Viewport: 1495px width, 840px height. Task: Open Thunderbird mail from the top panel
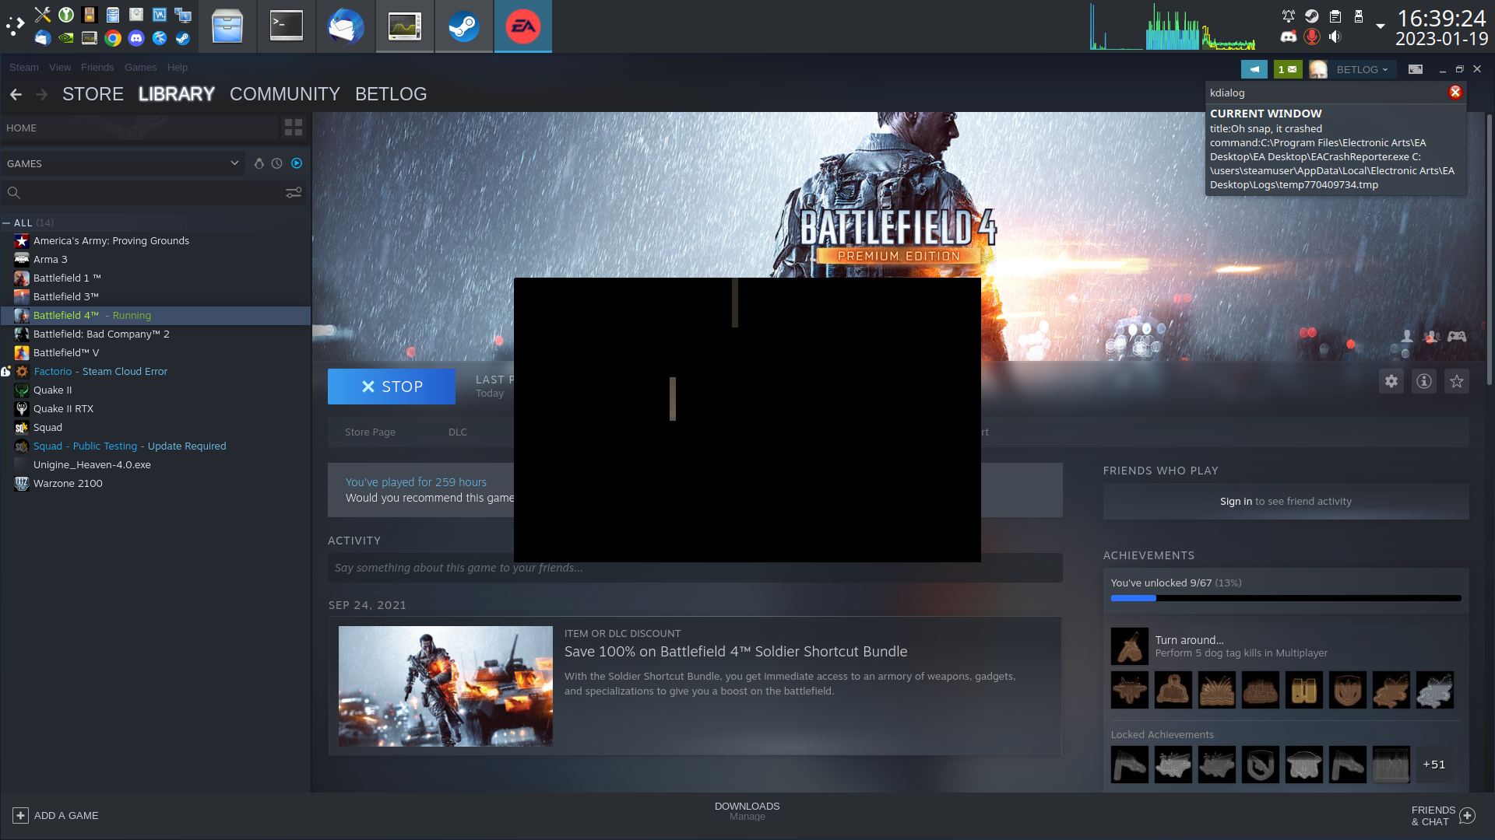(346, 26)
